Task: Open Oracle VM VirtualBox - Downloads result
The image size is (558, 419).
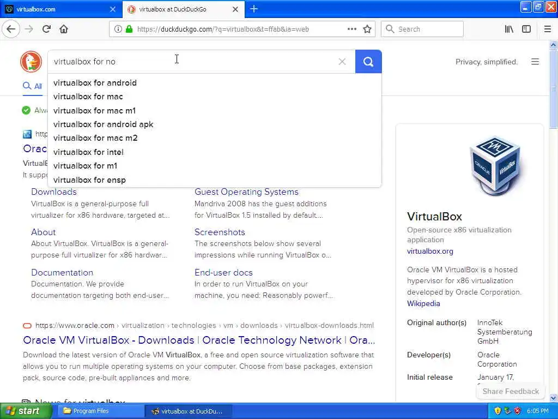Action: [x=199, y=340]
